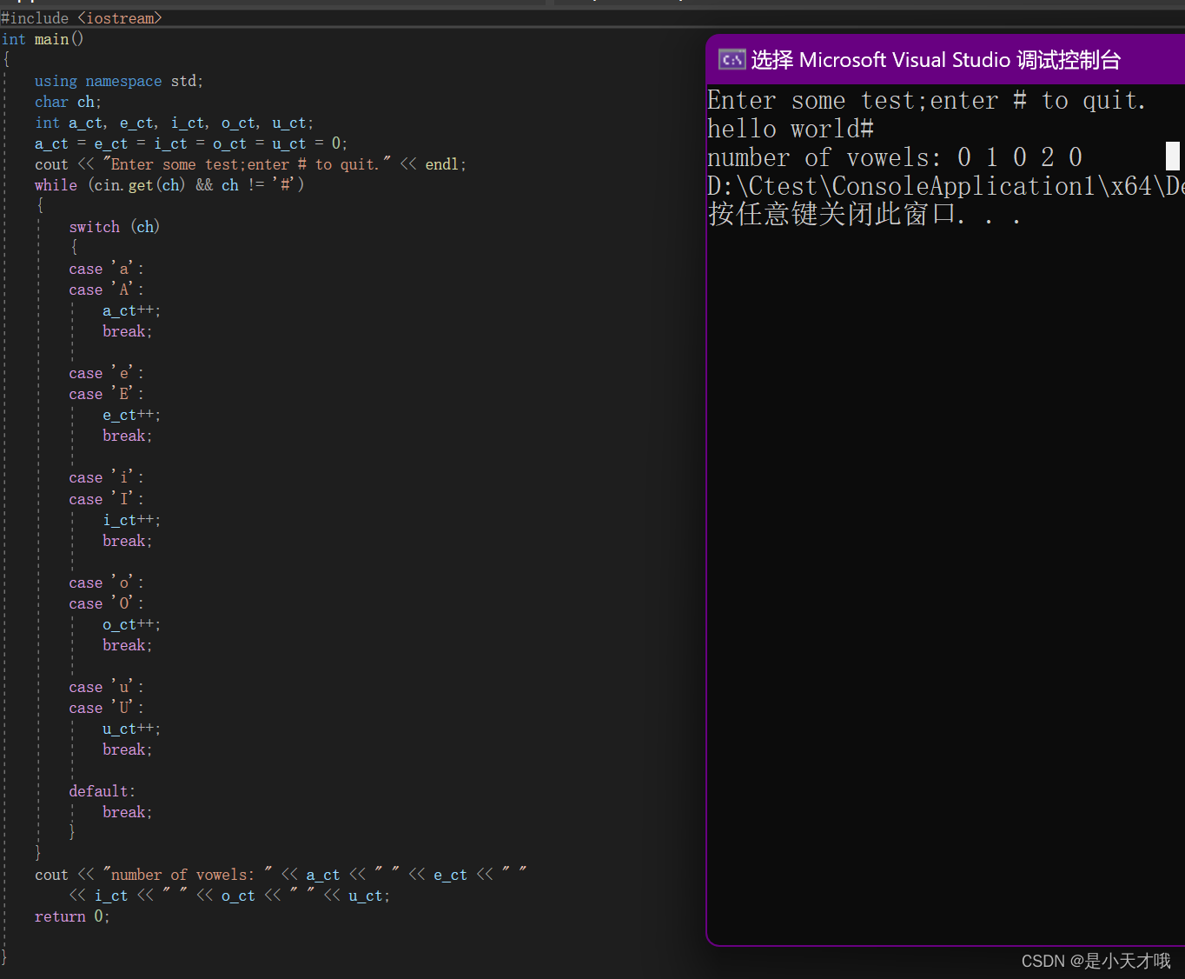Viewport: 1185px width, 979px height.
Task: Select the word switch in the code
Action: click(x=94, y=226)
